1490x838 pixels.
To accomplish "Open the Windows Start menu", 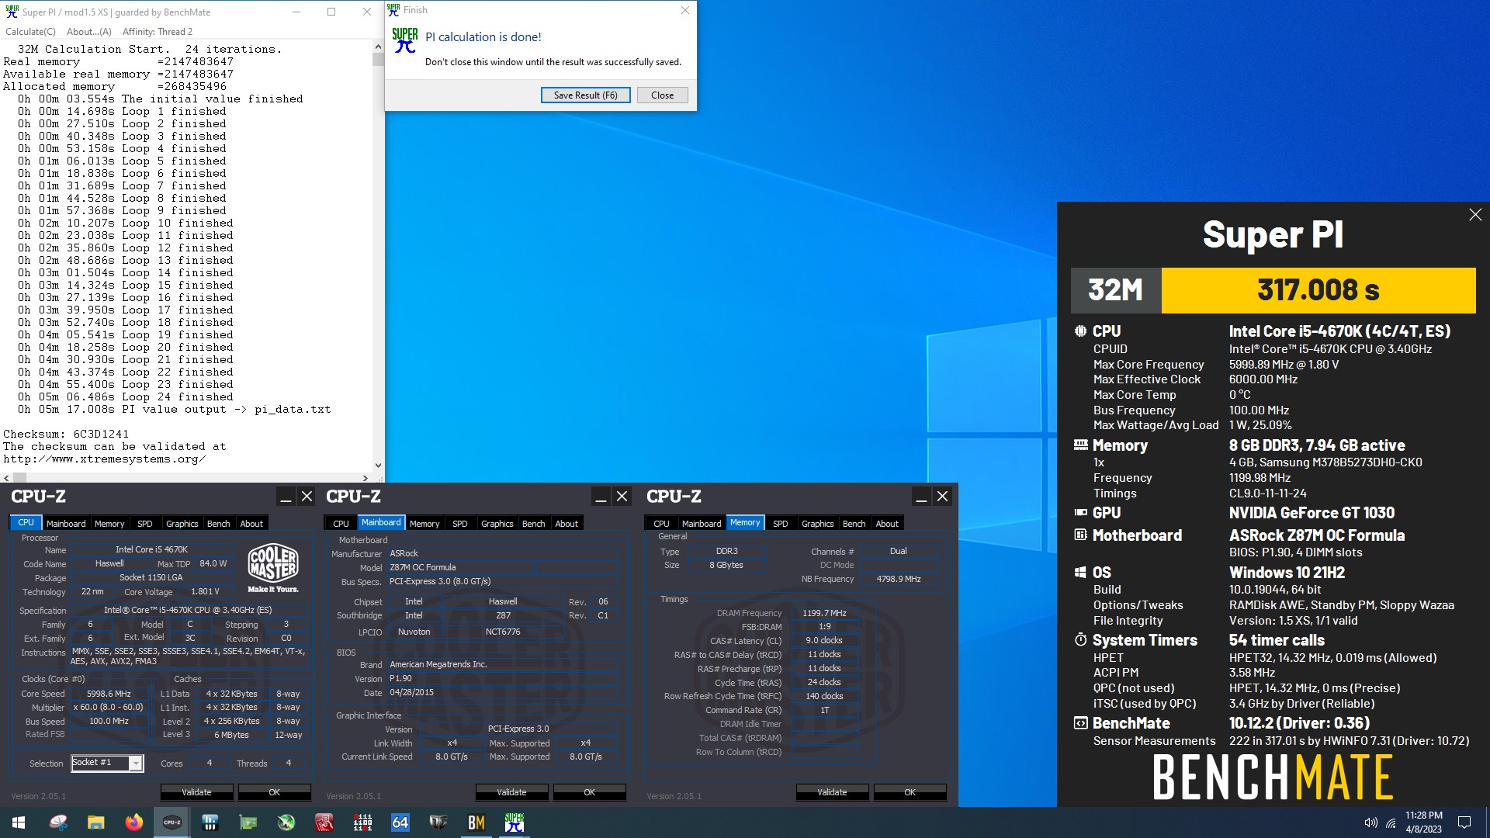I will 19,822.
